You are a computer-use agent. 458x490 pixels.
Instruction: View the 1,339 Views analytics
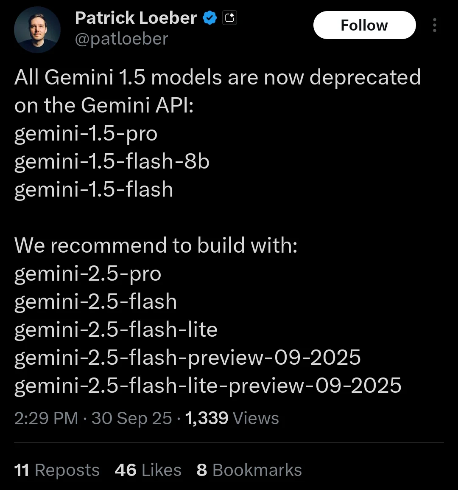(232, 418)
